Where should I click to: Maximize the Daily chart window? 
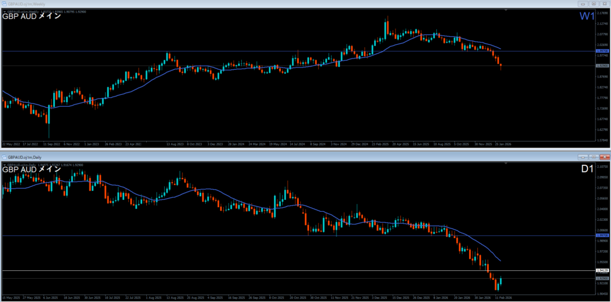tap(594, 156)
